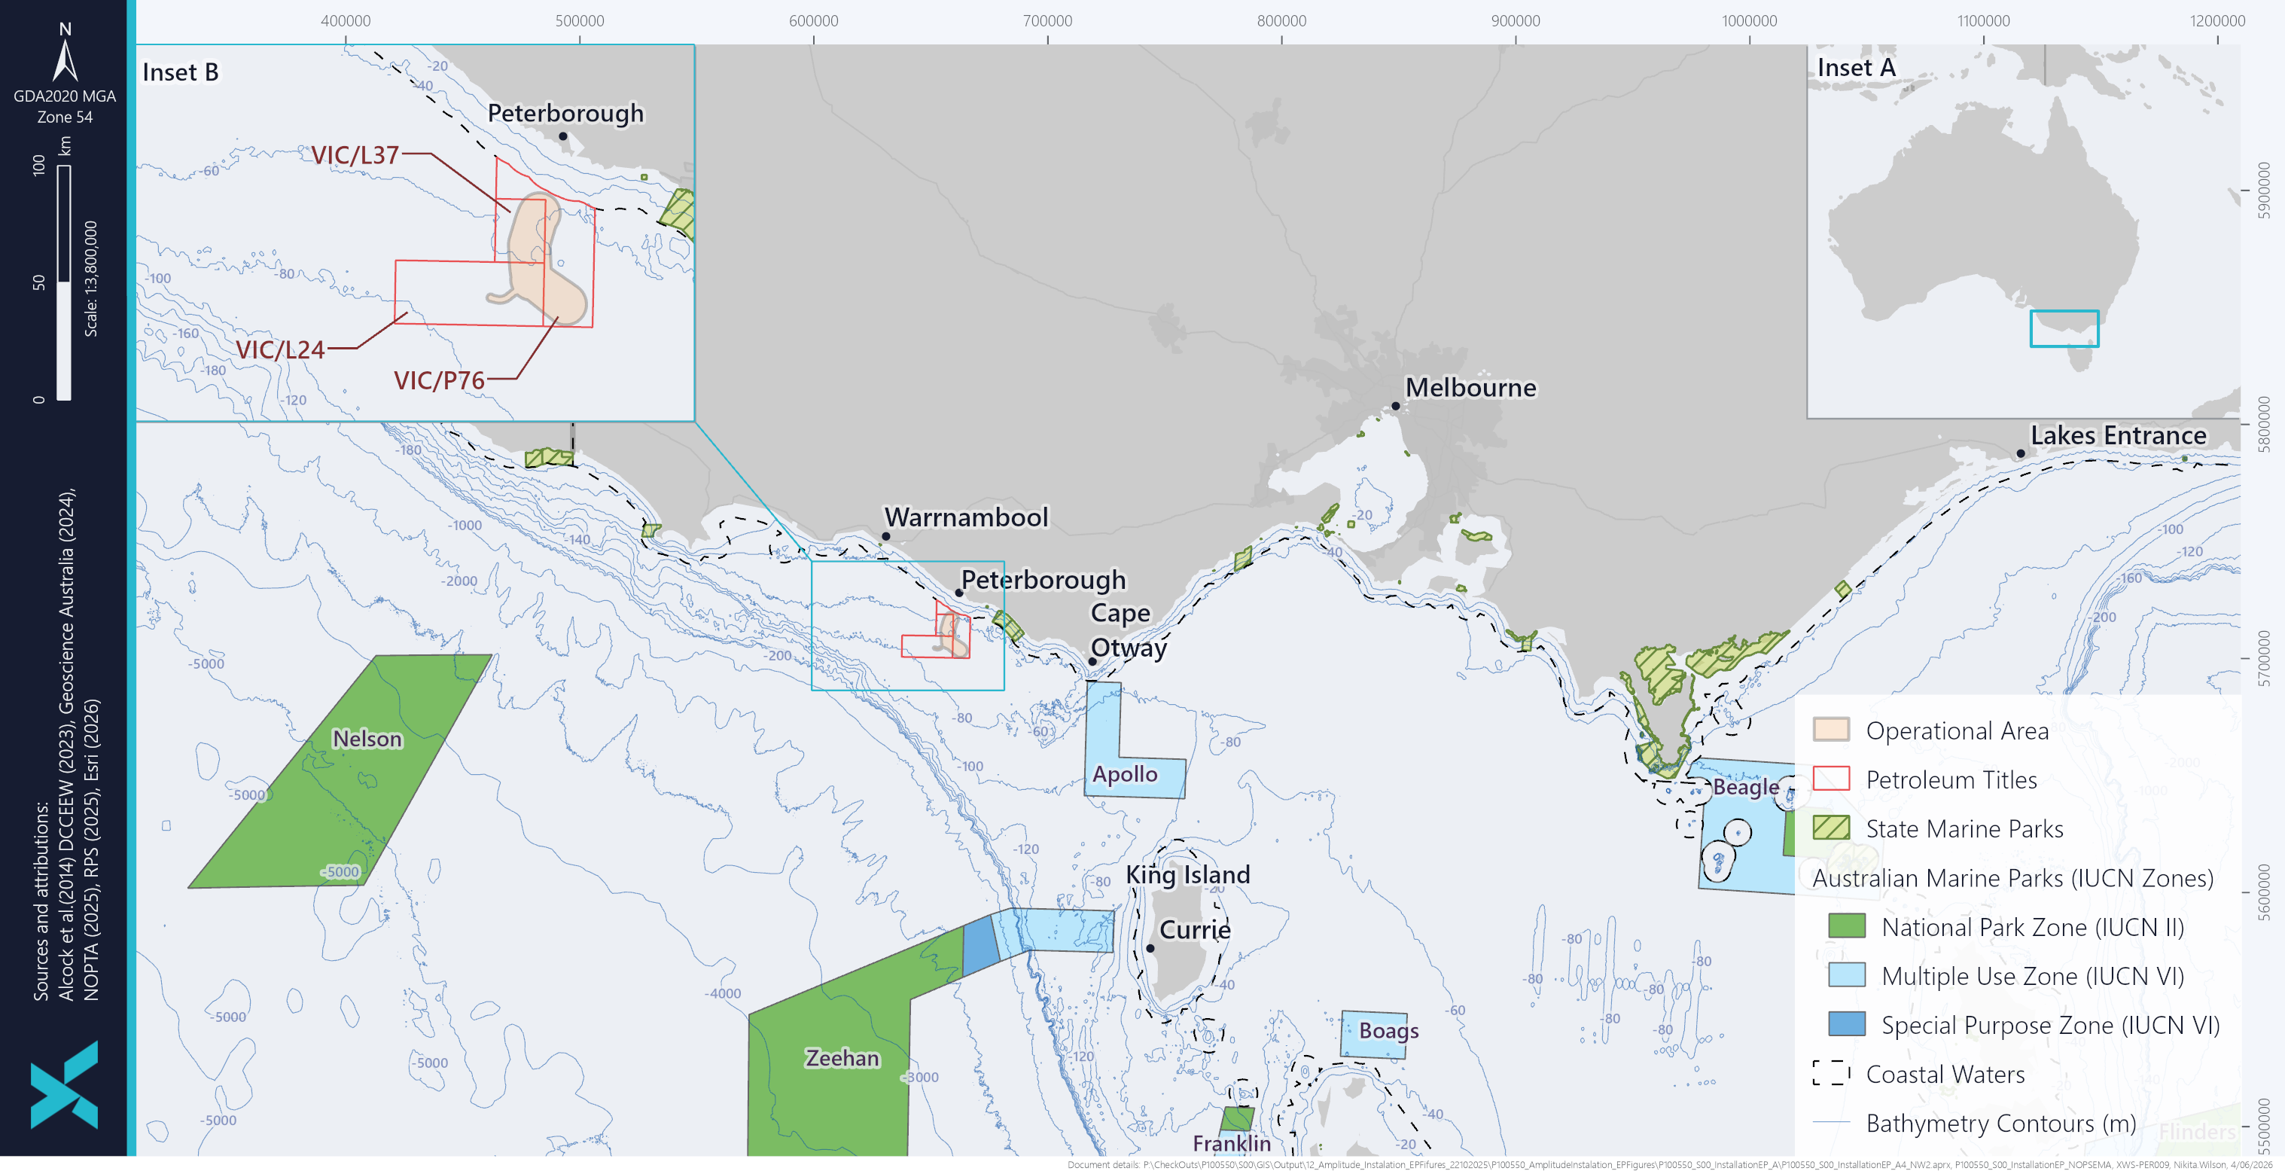
Task: Click the Special Purpose Zone blue legend swatch
Action: click(1847, 1024)
